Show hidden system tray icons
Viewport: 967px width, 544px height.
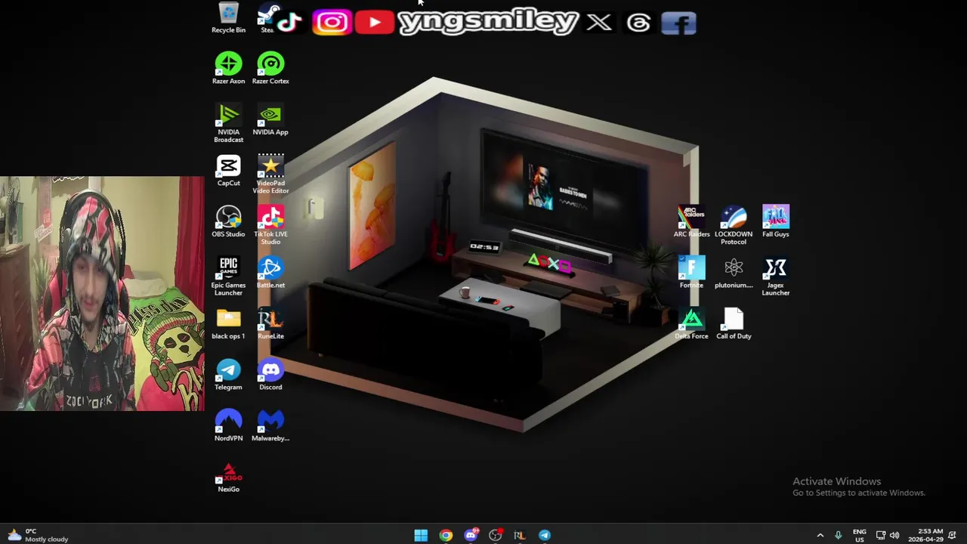click(x=820, y=535)
